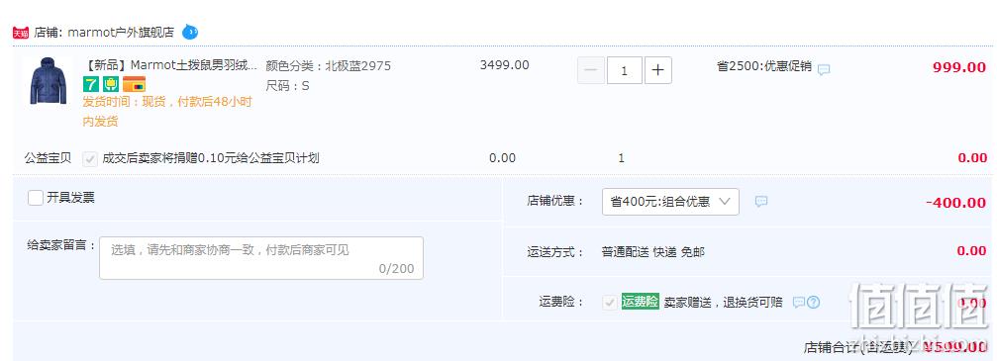Click the green 7-day return badge
The height and width of the screenshot is (361, 997).
pyautogui.click(x=91, y=84)
